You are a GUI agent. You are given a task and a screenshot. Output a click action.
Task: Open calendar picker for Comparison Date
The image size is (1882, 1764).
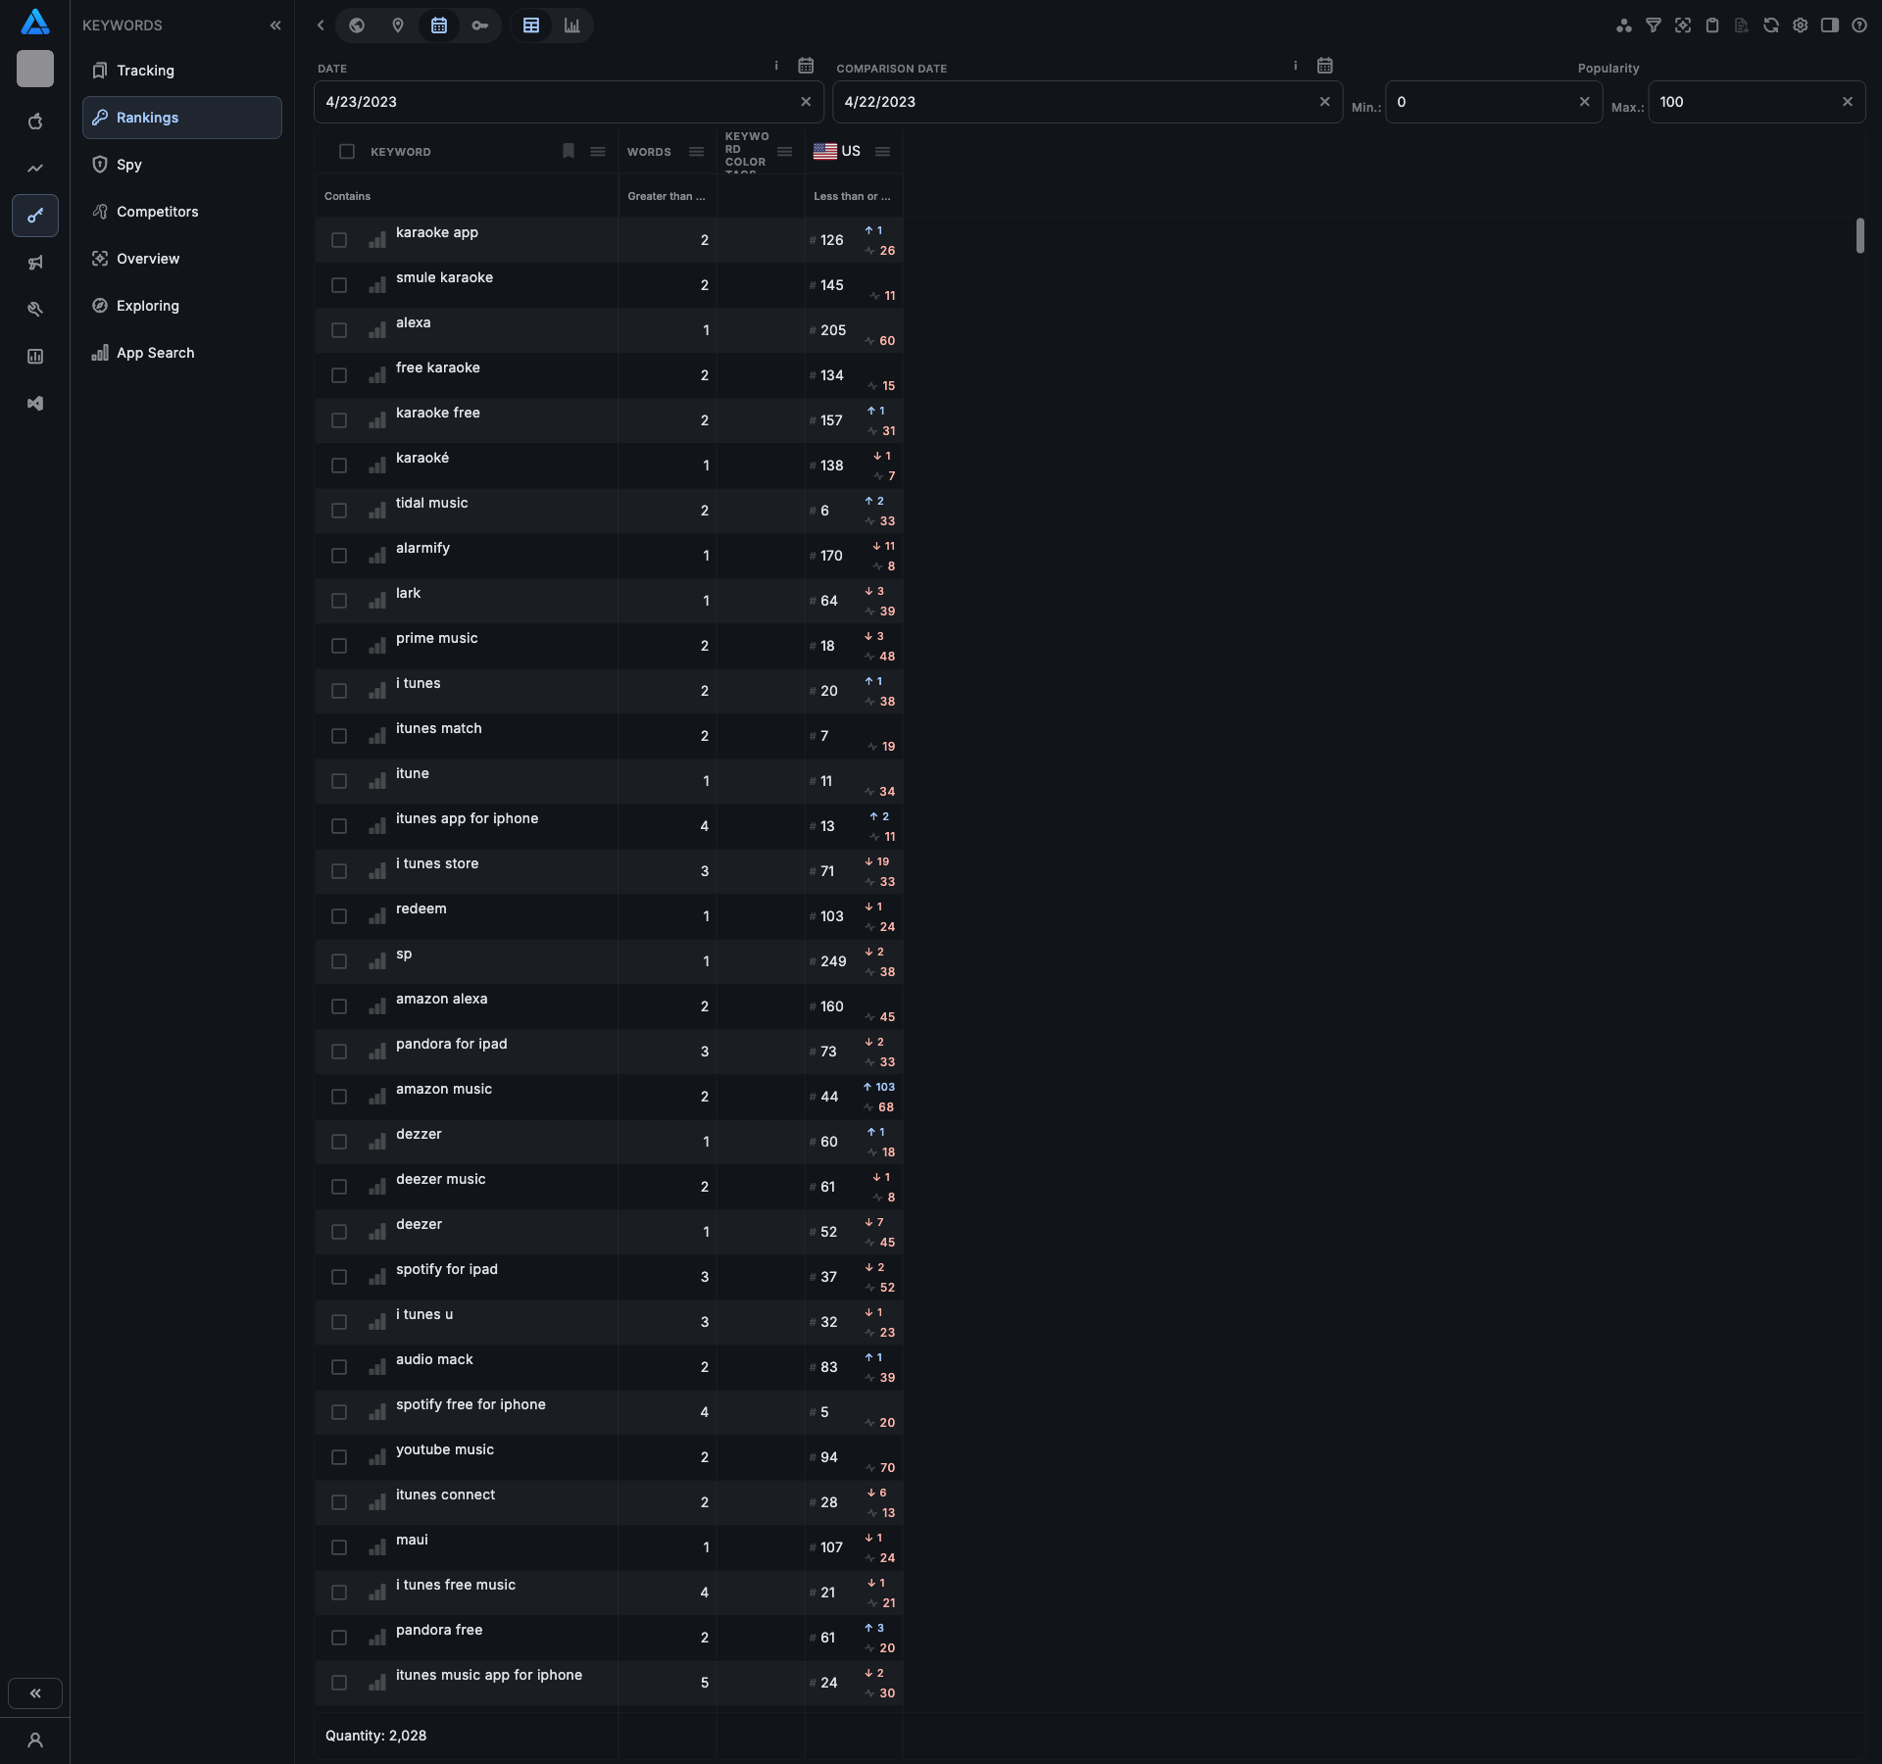pos(1324,66)
